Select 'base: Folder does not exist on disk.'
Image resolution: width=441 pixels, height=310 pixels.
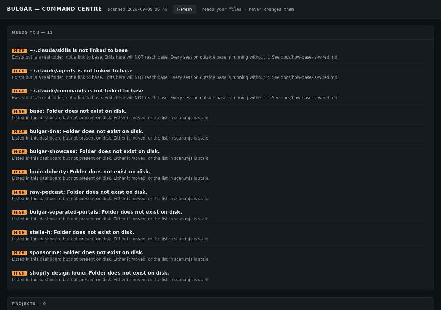78,111
